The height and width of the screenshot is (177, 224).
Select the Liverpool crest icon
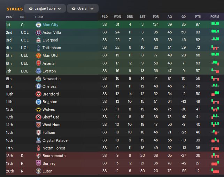pos(38,40)
